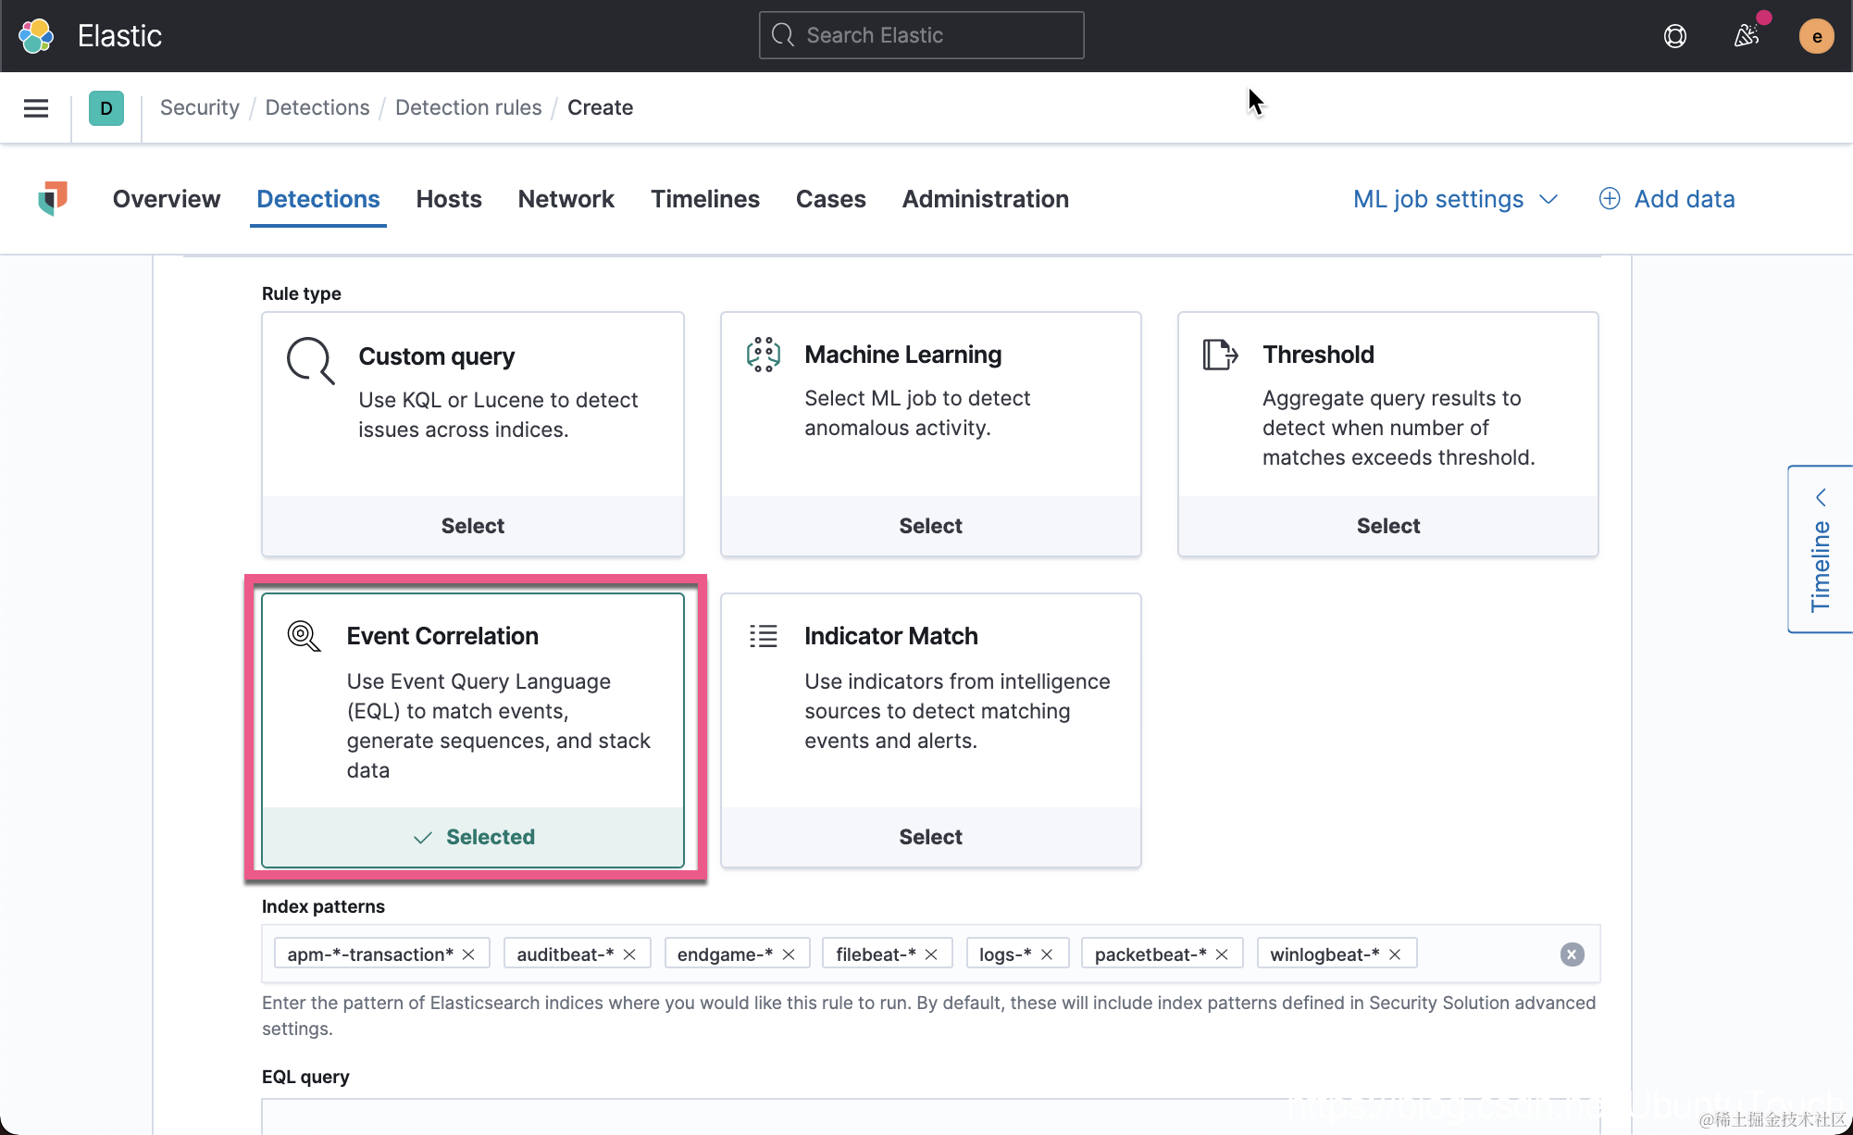Screen dimensions: 1853x1135
Task: Click the 'Index patterns' label
Action: tap(323, 906)
